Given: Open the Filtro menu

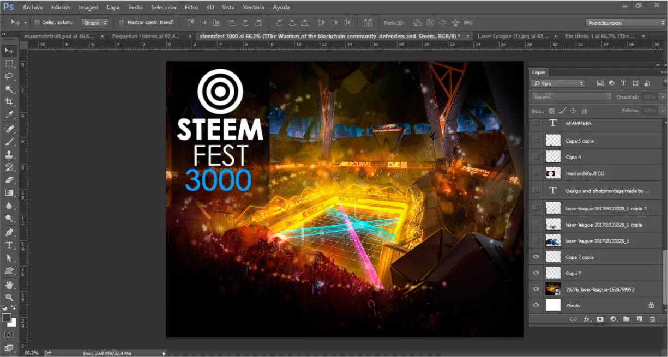Looking at the screenshot, I should coord(191,7).
